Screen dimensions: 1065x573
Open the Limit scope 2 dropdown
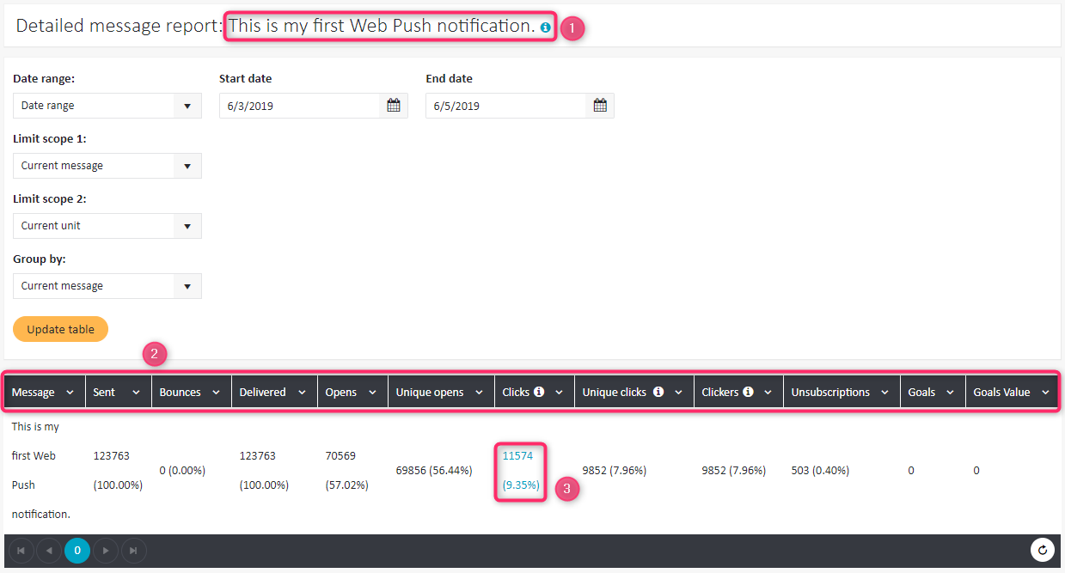point(187,226)
